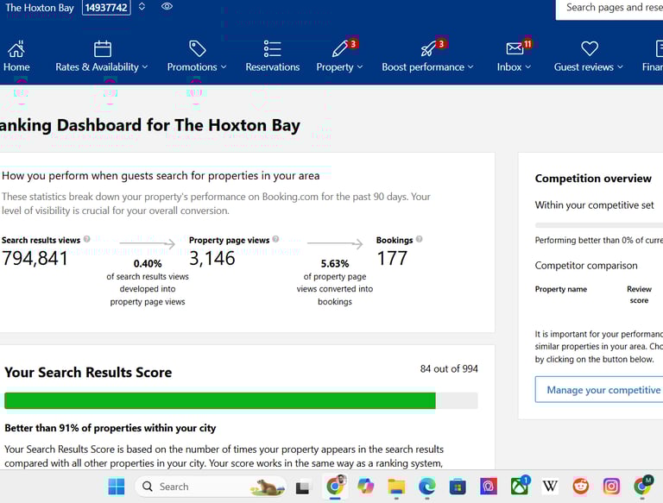
Task: Click the 'Your Search Results Score' heading
Action: click(x=88, y=373)
